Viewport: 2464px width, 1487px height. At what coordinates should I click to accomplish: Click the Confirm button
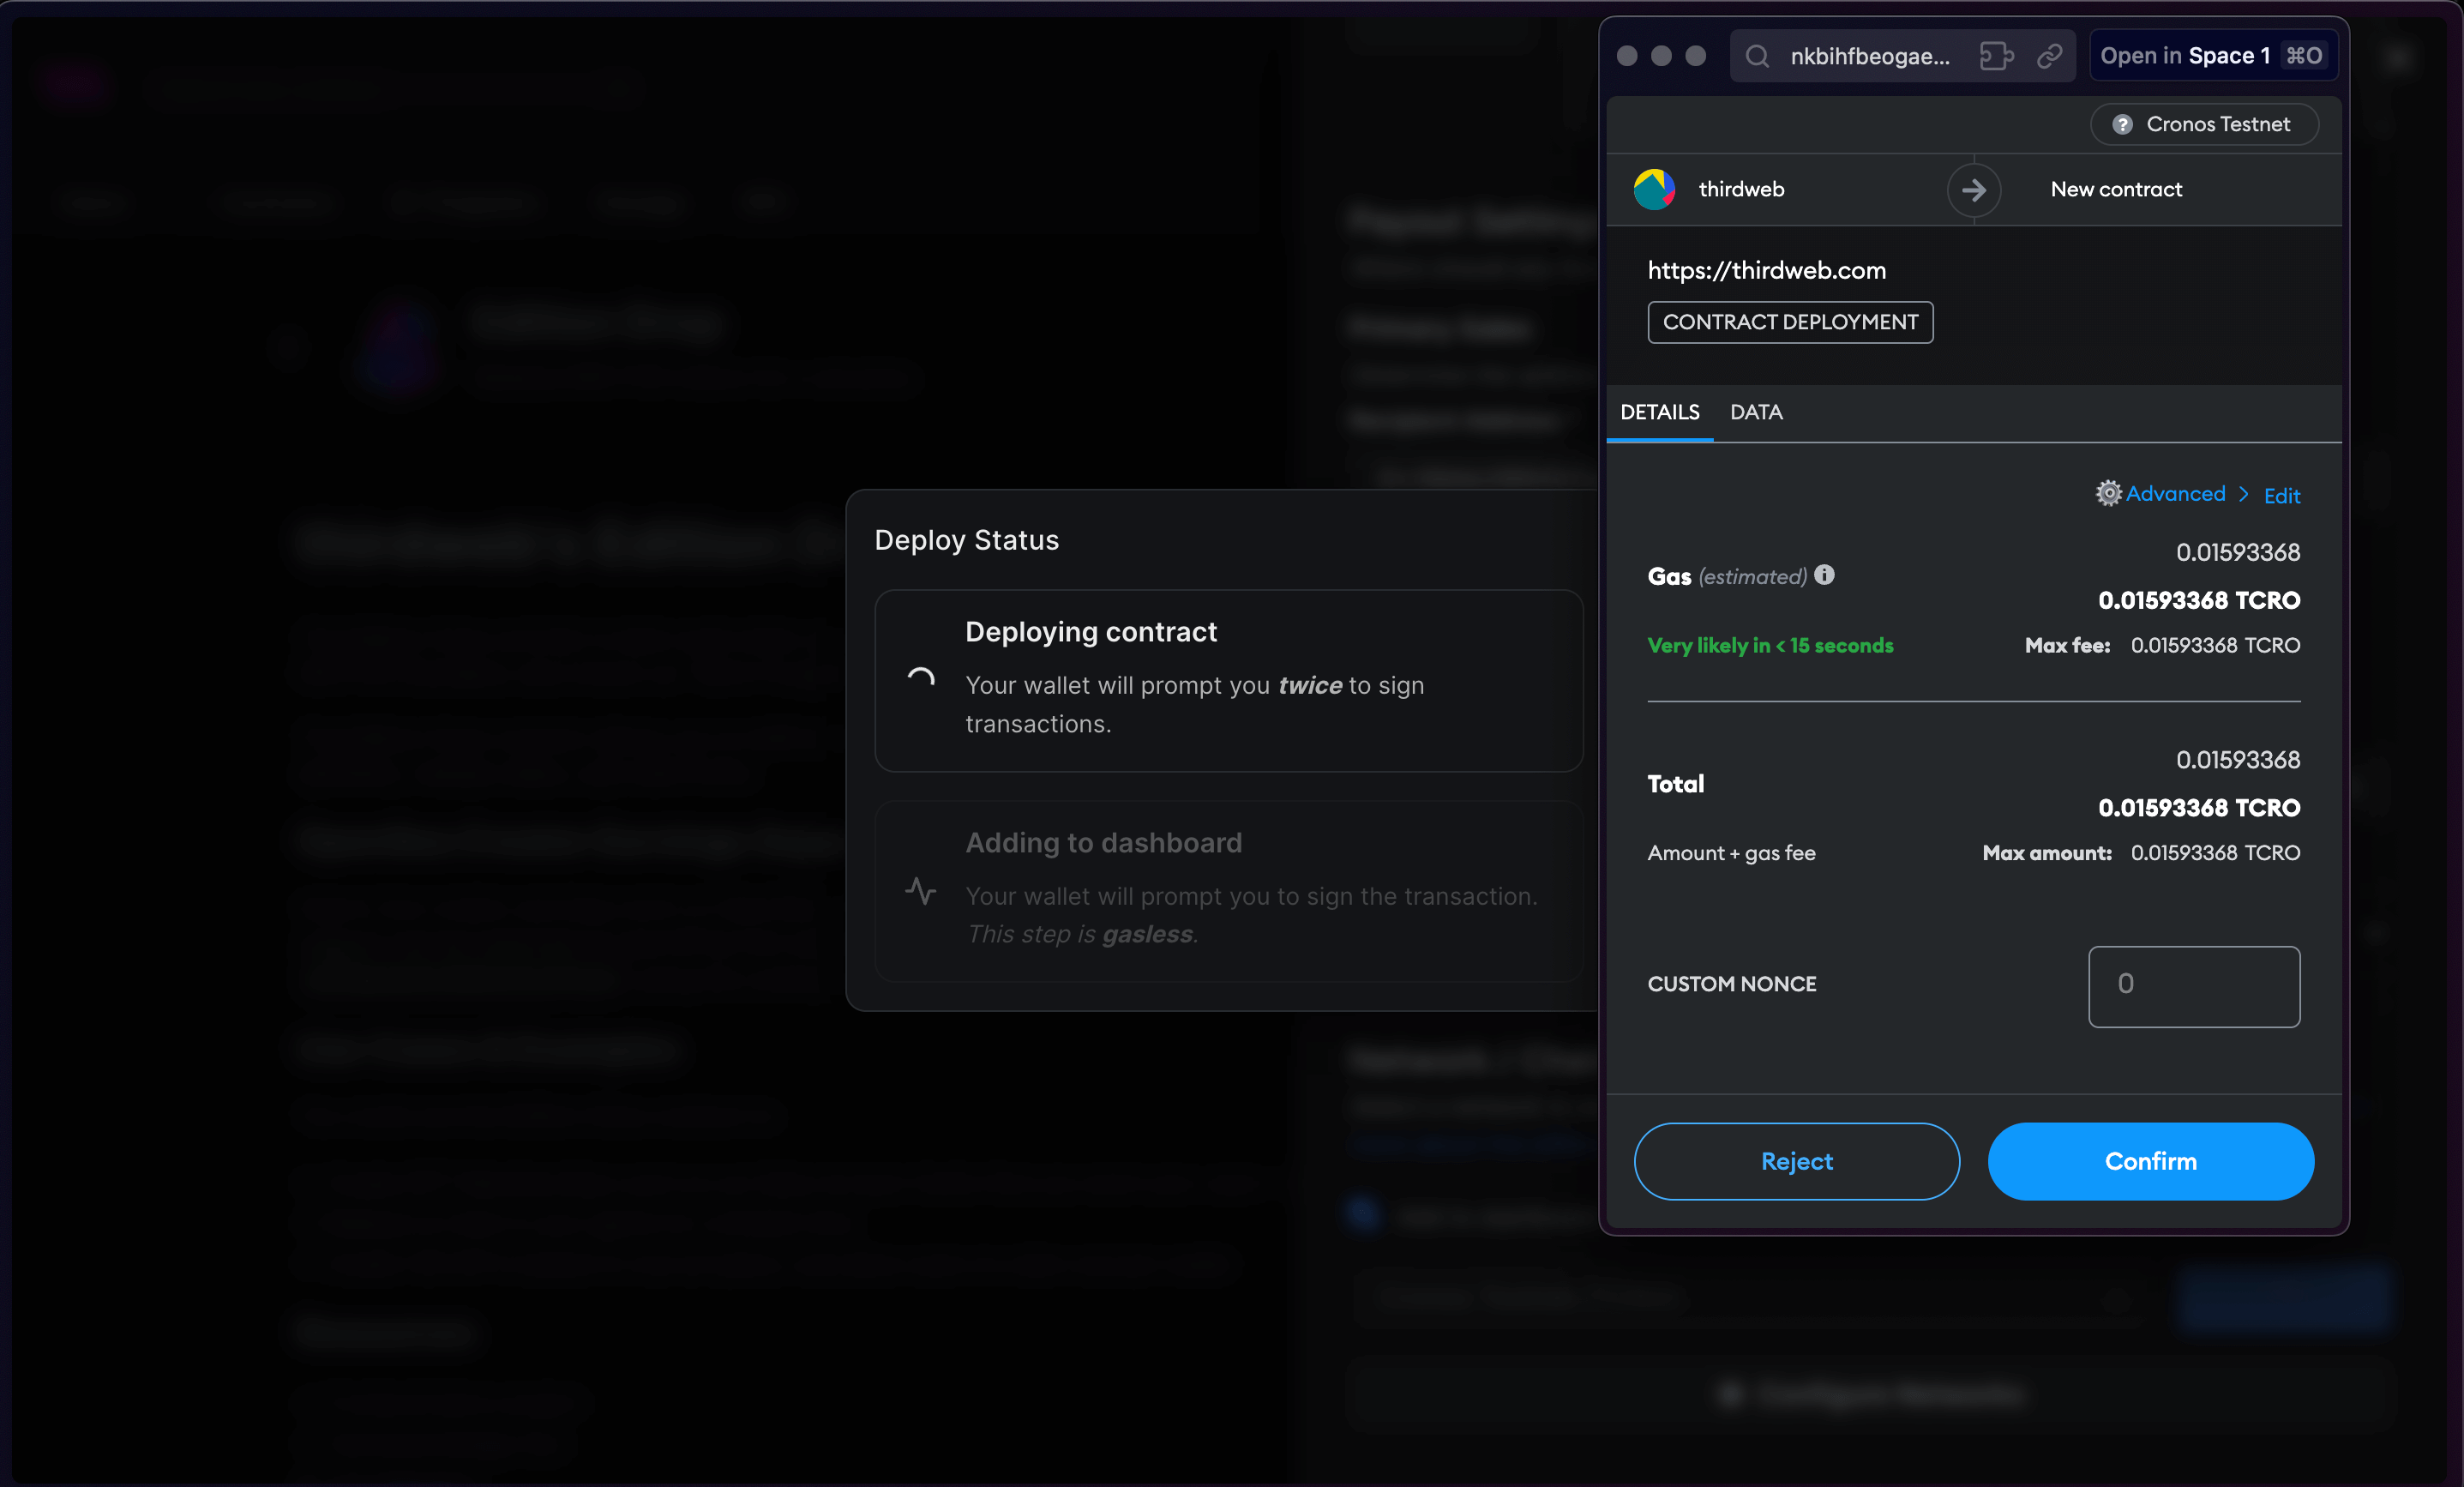pos(2151,1161)
